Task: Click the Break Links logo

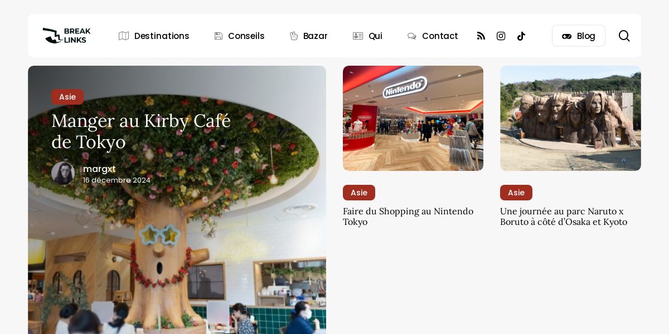Action: tap(66, 36)
